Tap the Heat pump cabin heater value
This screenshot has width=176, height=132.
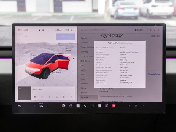click(x=124, y=60)
